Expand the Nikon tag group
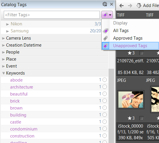The image size is (159, 143). [x=7, y=24]
